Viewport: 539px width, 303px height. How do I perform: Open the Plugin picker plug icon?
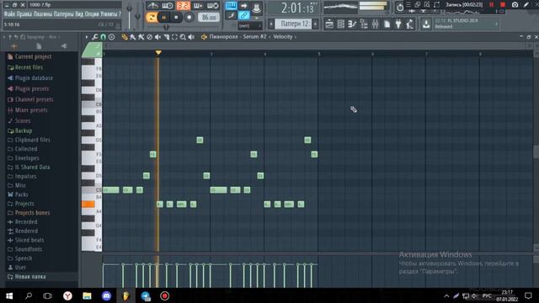[x=398, y=24]
